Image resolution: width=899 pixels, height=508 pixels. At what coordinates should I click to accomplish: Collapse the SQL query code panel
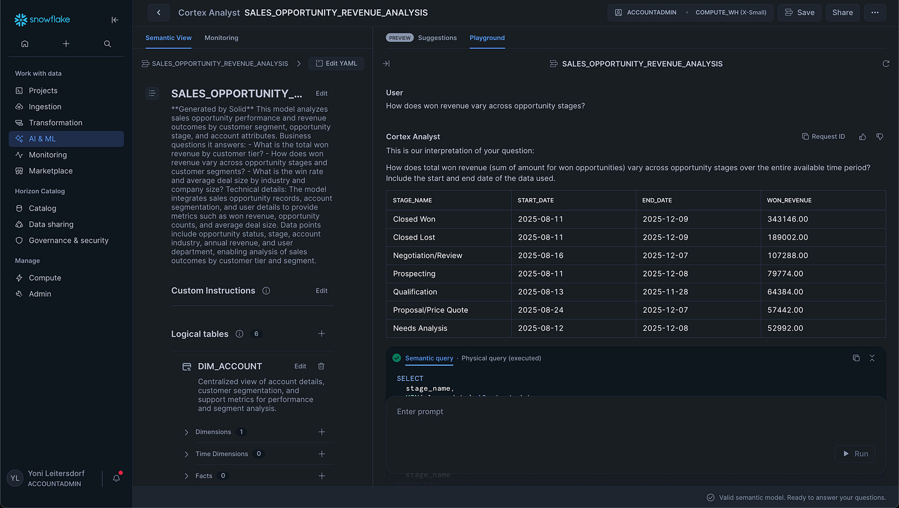(x=872, y=358)
